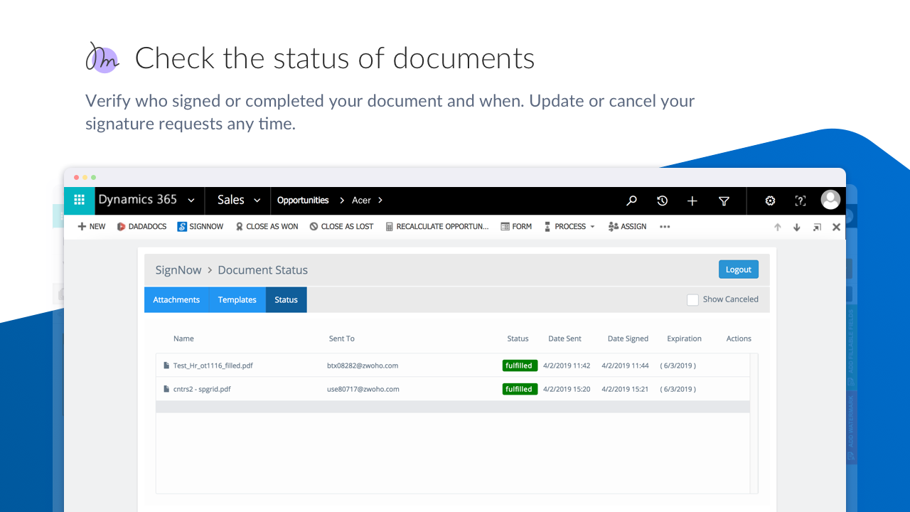
Task: Switch to the Attachments tab
Action: coord(176,300)
